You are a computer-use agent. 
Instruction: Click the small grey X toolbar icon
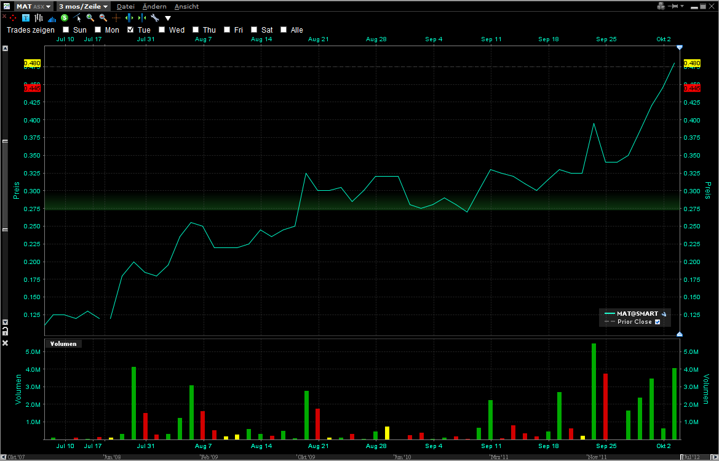4,16
